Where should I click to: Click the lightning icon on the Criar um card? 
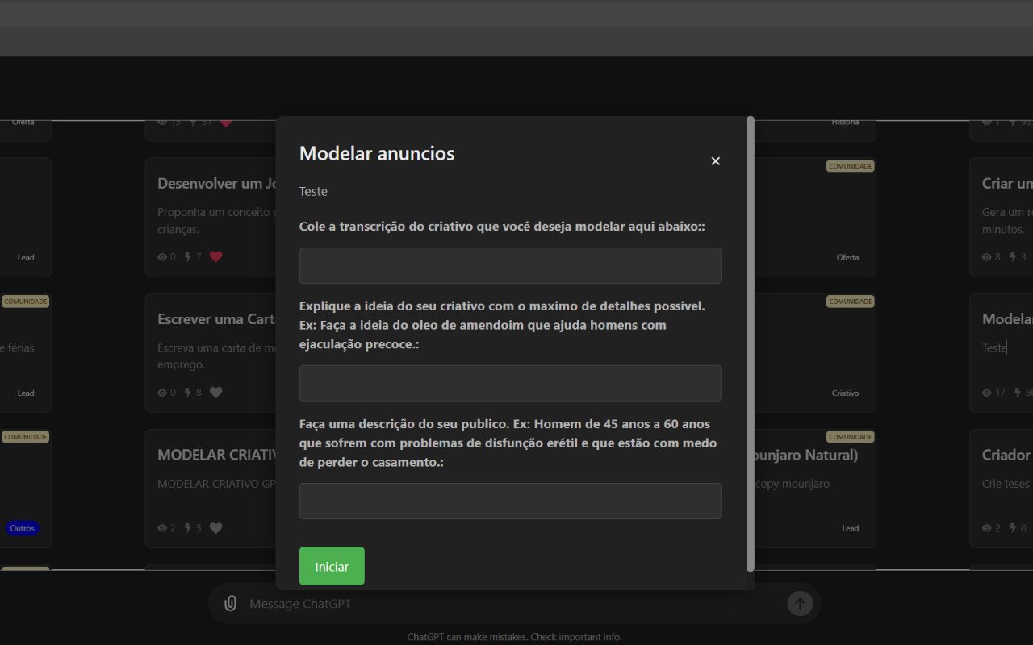click(x=1013, y=257)
